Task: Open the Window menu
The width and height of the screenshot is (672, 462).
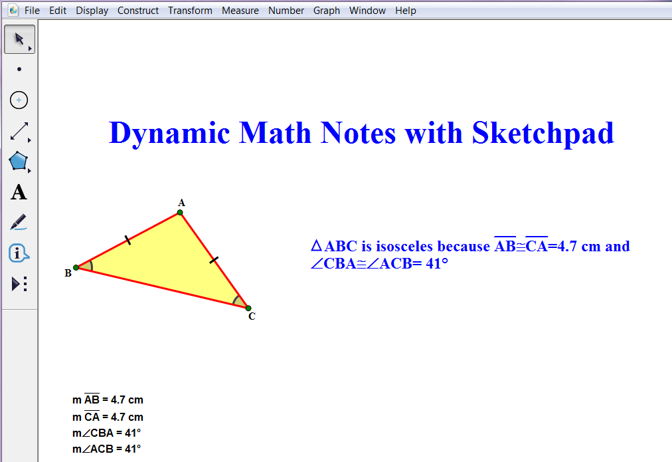Action: 367,10
